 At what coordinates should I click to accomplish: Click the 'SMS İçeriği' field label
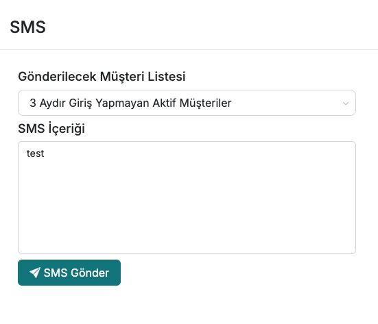click(x=51, y=128)
